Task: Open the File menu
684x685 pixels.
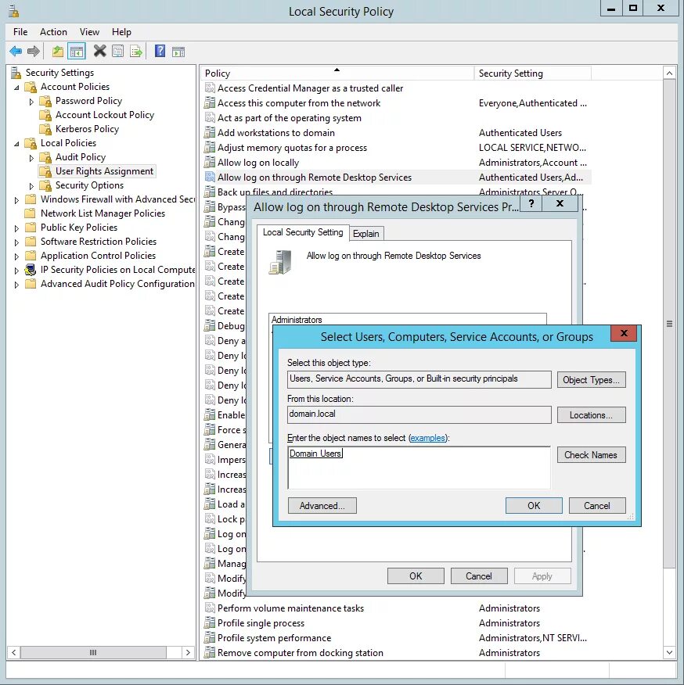Action: 20,32
